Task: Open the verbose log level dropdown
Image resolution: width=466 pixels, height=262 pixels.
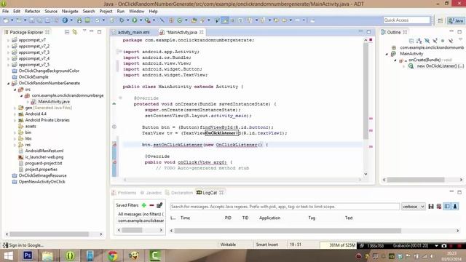Action: click(x=414, y=207)
